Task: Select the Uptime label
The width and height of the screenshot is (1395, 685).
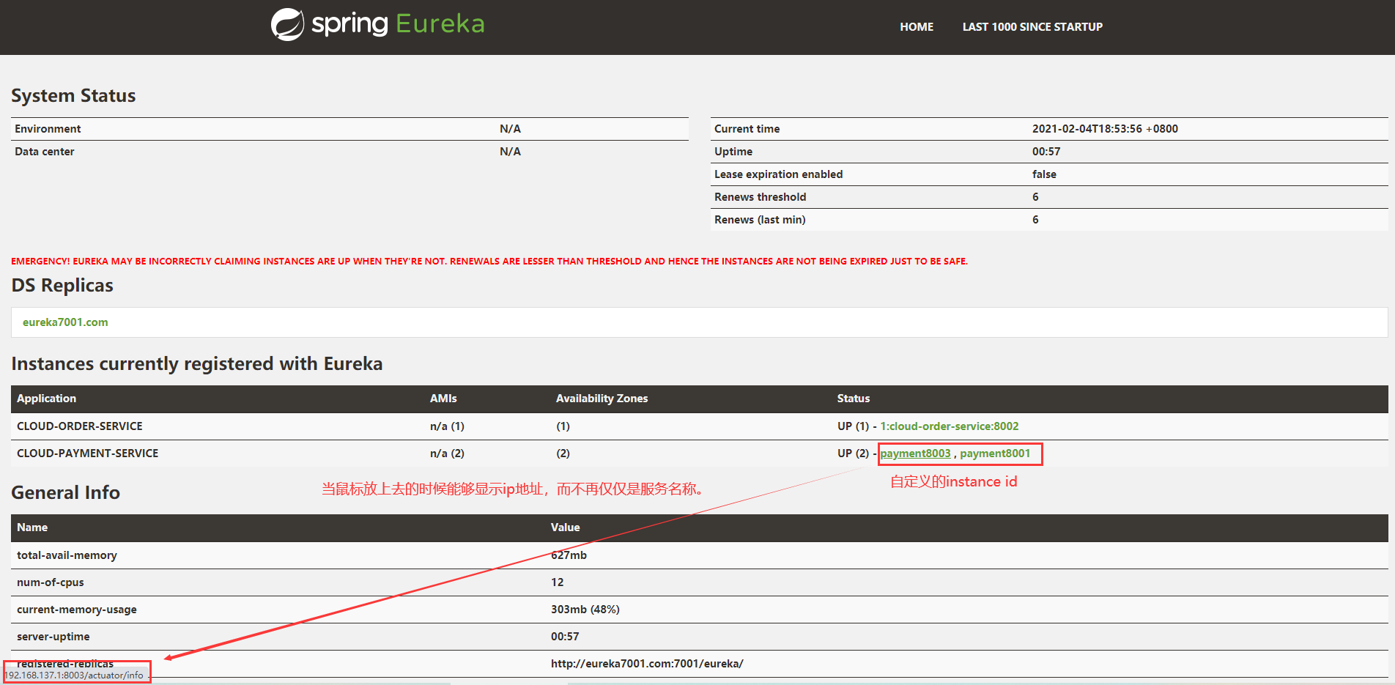Action: coord(733,152)
